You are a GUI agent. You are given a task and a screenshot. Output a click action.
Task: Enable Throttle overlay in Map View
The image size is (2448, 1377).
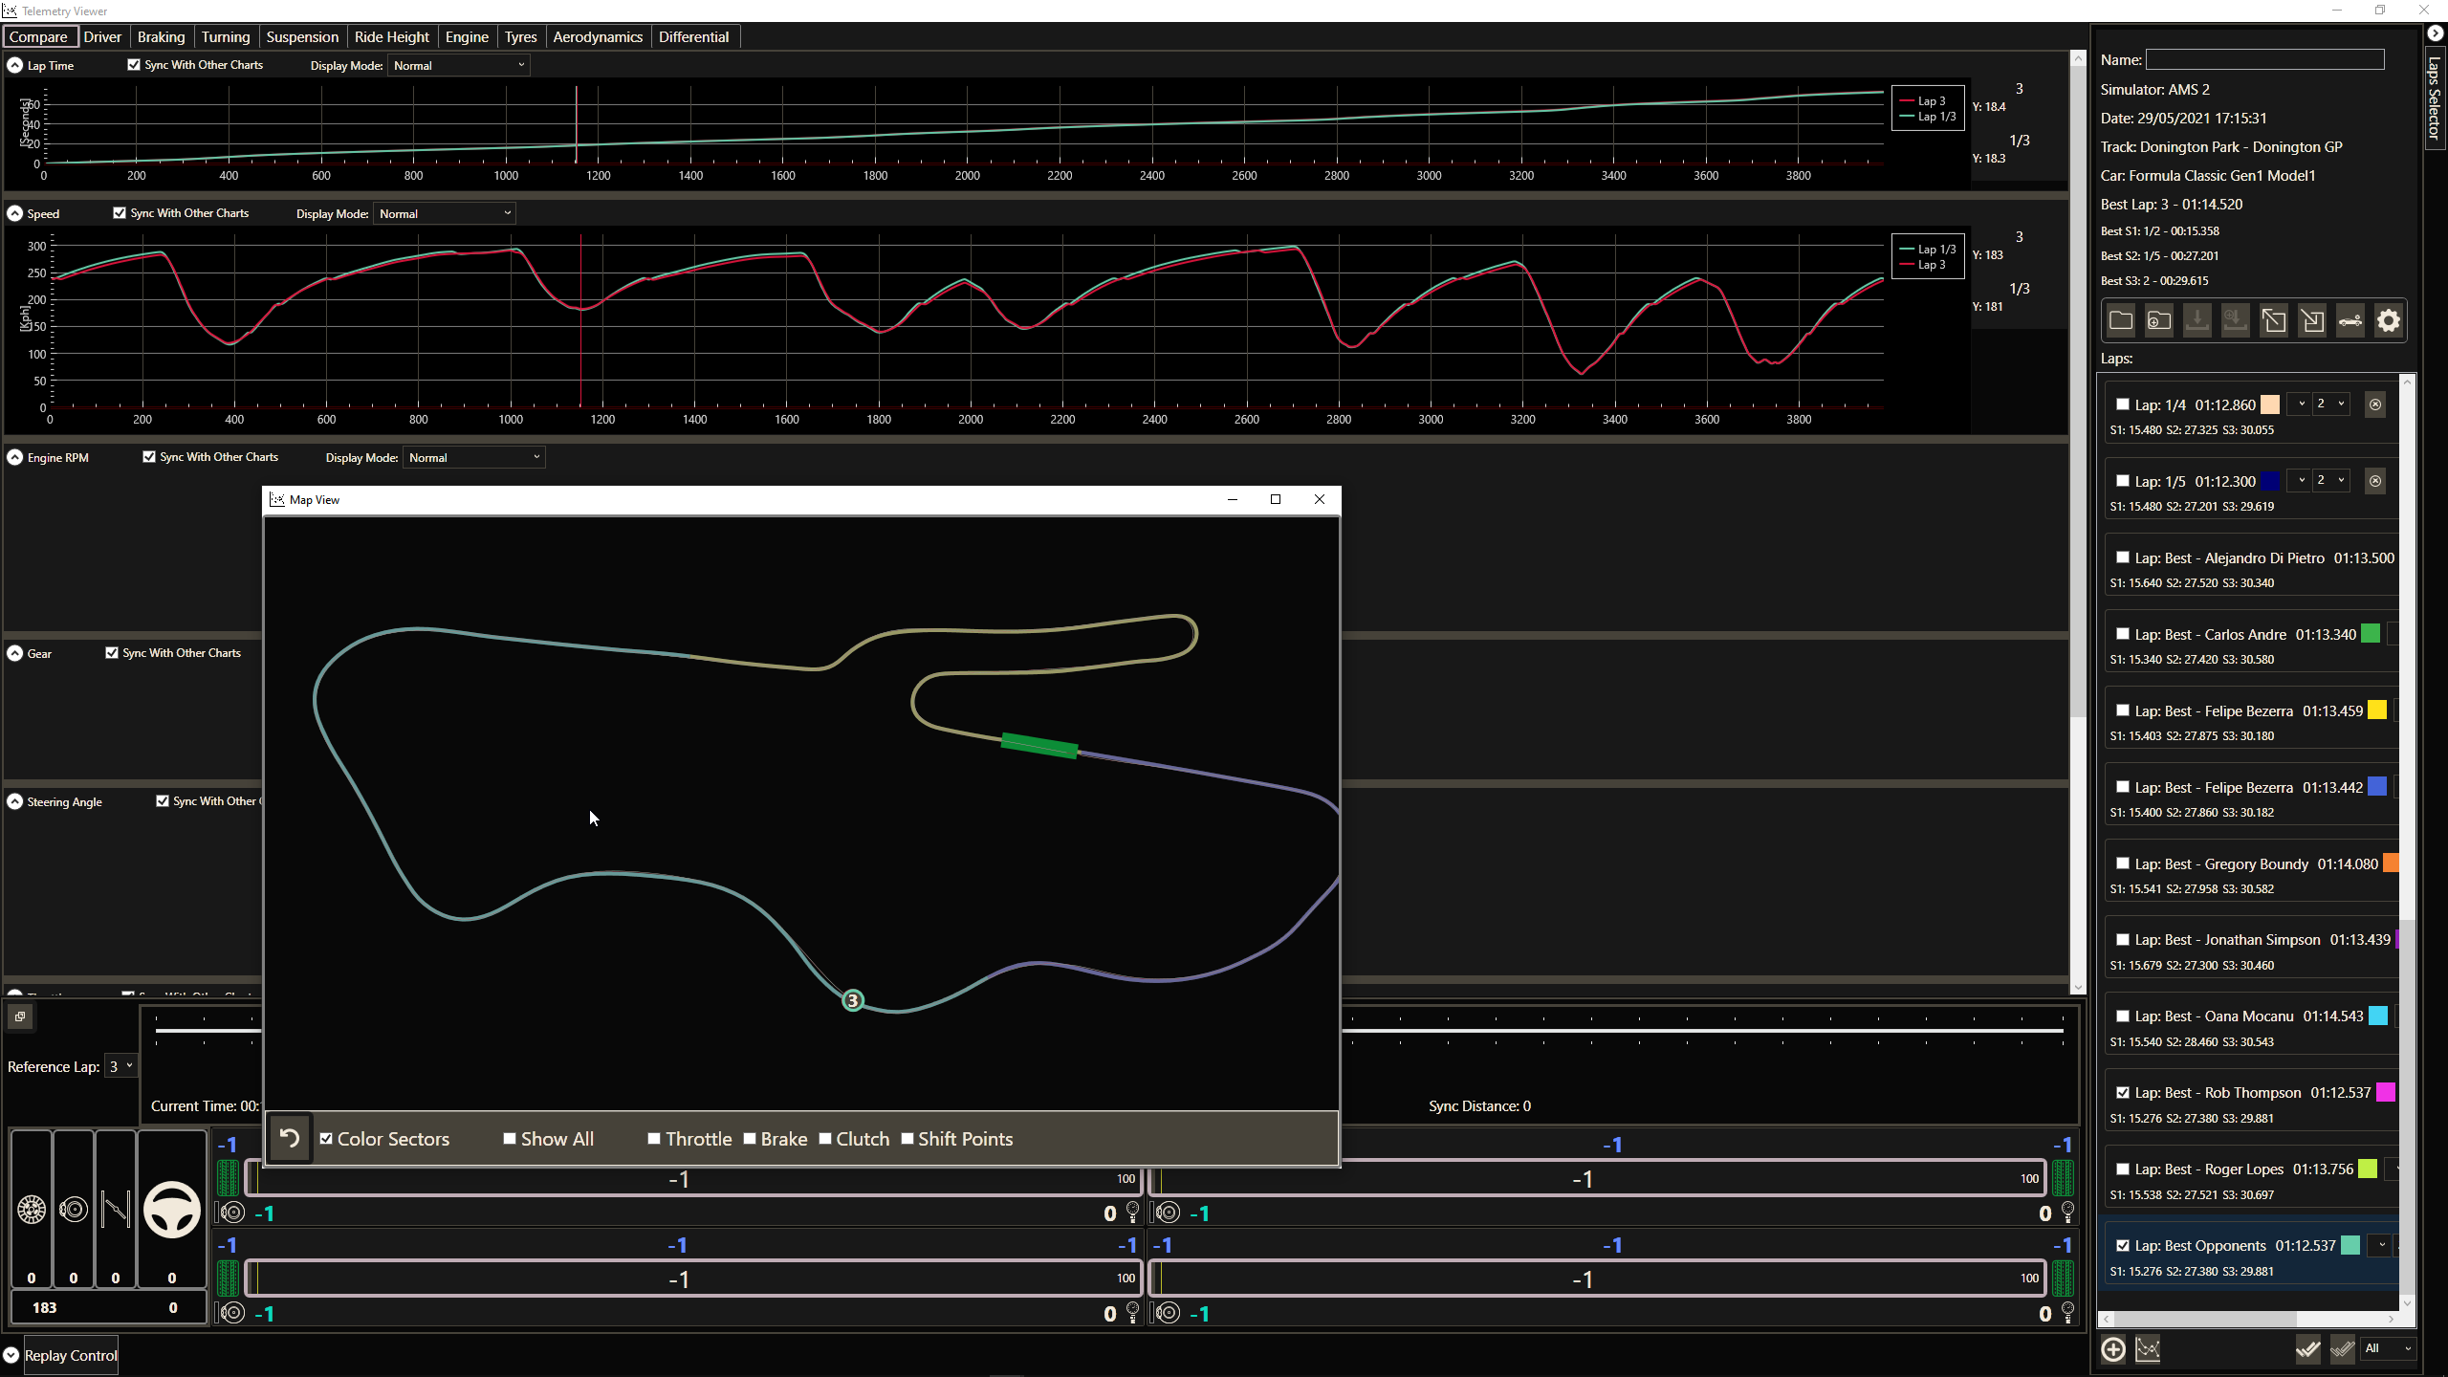point(654,1139)
